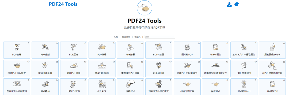Toggle the star on JPG转PDF tile
This screenshot has width=289, height=103.
click(284, 80)
